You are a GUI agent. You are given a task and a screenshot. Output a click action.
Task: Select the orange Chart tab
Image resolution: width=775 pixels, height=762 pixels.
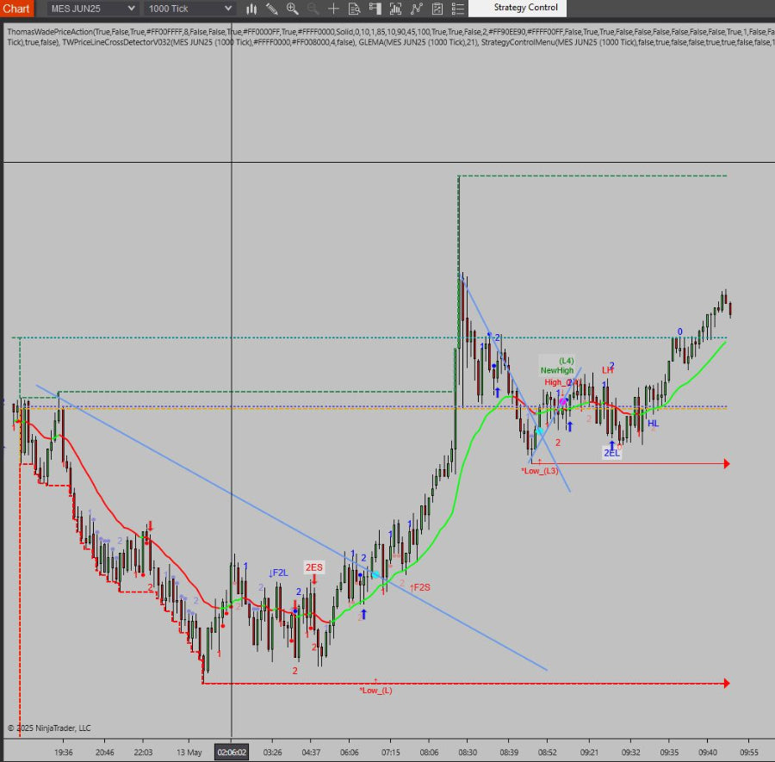coord(16,9)
